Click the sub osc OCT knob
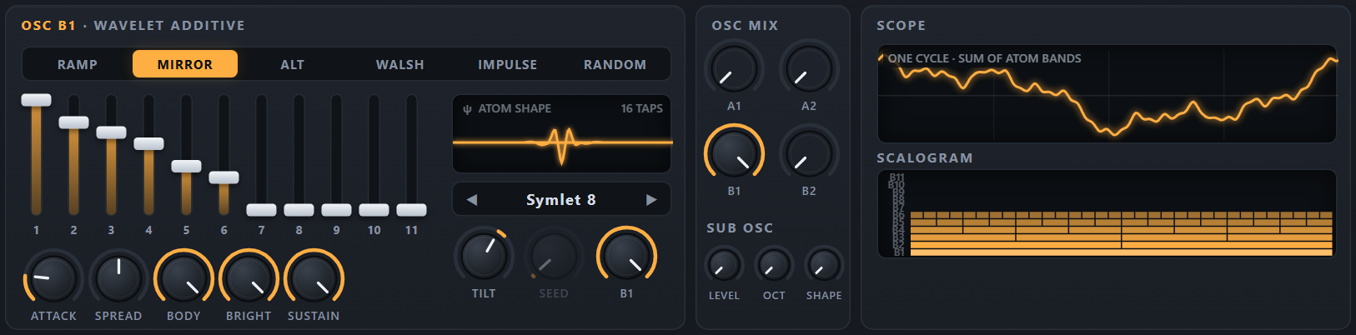Image resolution: width=1356 pixels, height=335 pixels. point(774,266)
